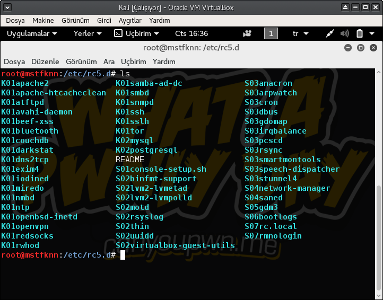Open the VirtualBox Makine menu
Viewport: 383px width, 300px height.
click(43, 20)
